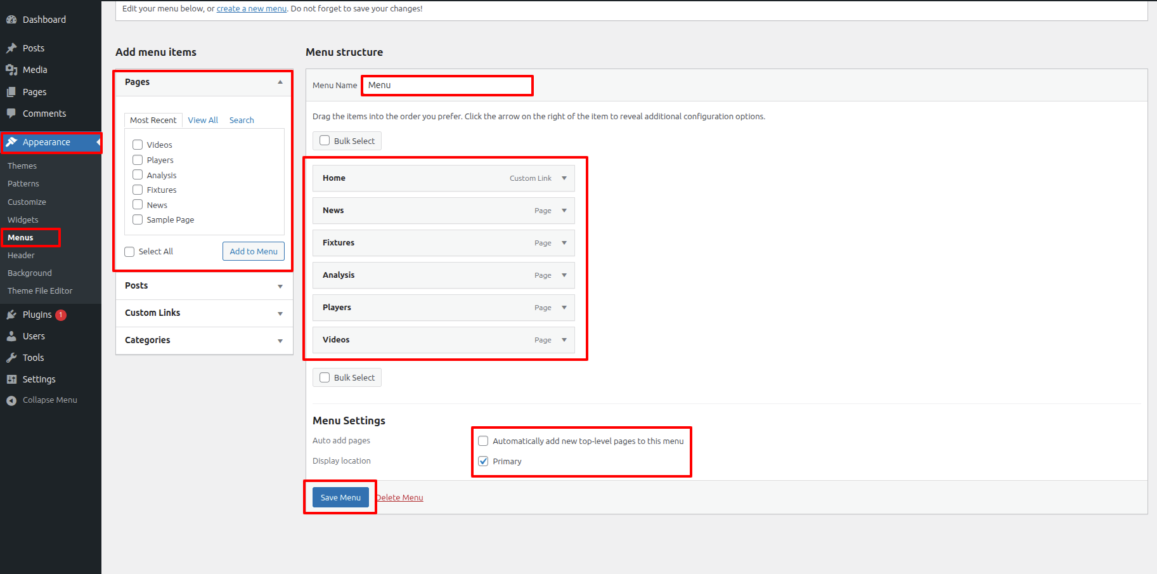1157x574 pixels.
Task: Open the Widgets submenu item
Action: [x=23, y=219]
